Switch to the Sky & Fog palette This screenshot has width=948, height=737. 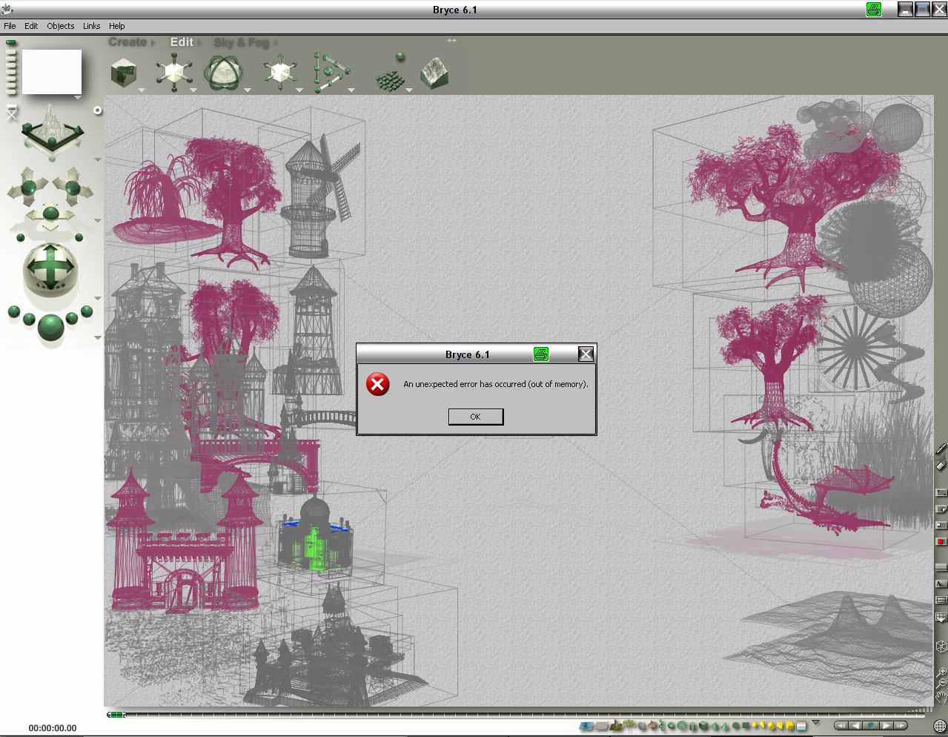pyautogui.click(x=241, y=42)
